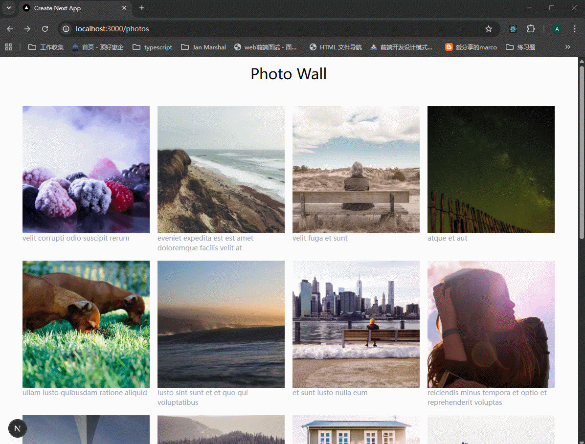Reload the current page
This screenshot has width=585, height=444.
click(x=45, y=29)
